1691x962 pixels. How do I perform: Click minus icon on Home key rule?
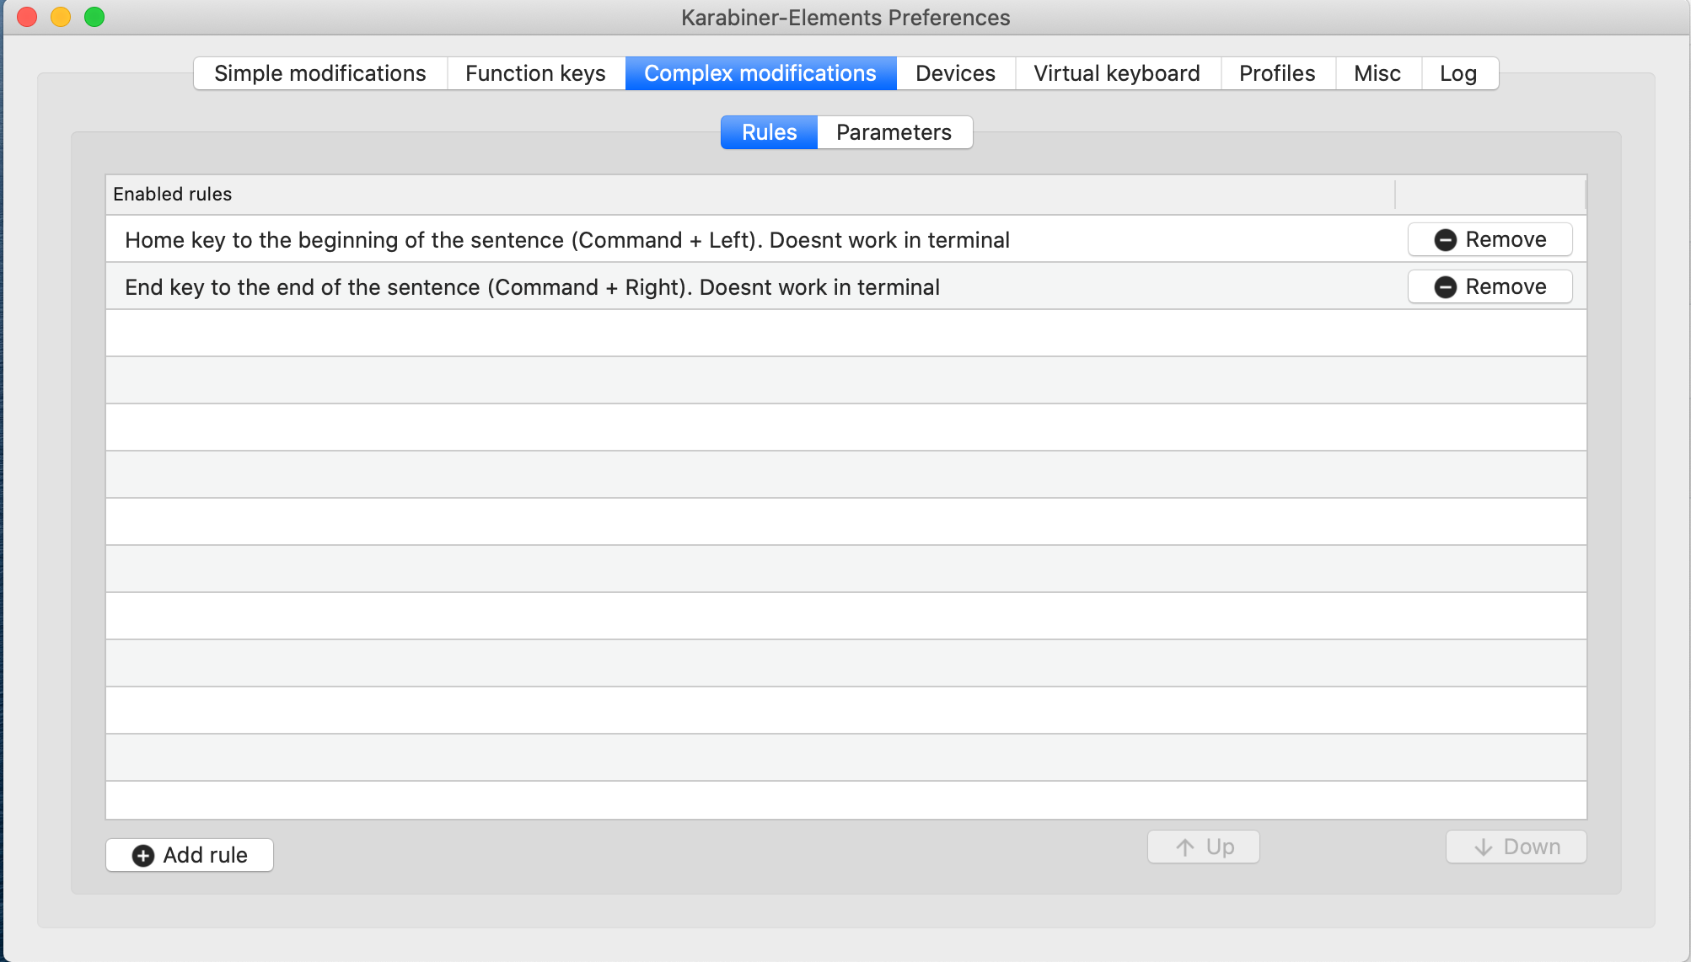coord(1445,240)
